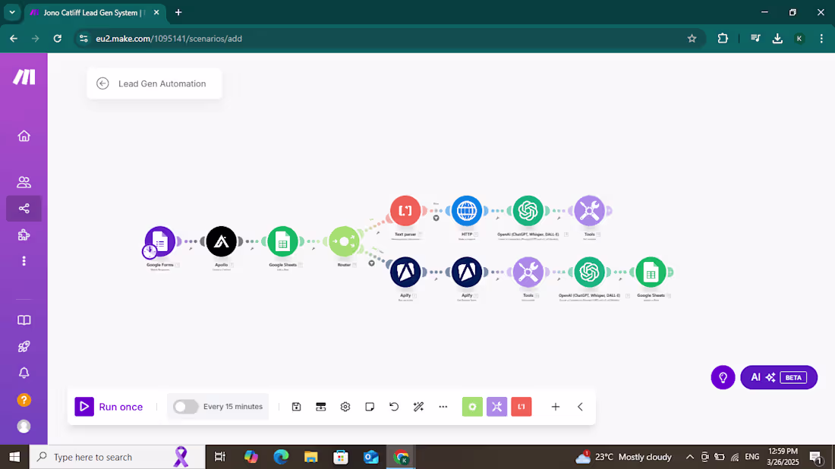Click the Run once button
This screenshot has height=469, width=835.
click(109, 407)
